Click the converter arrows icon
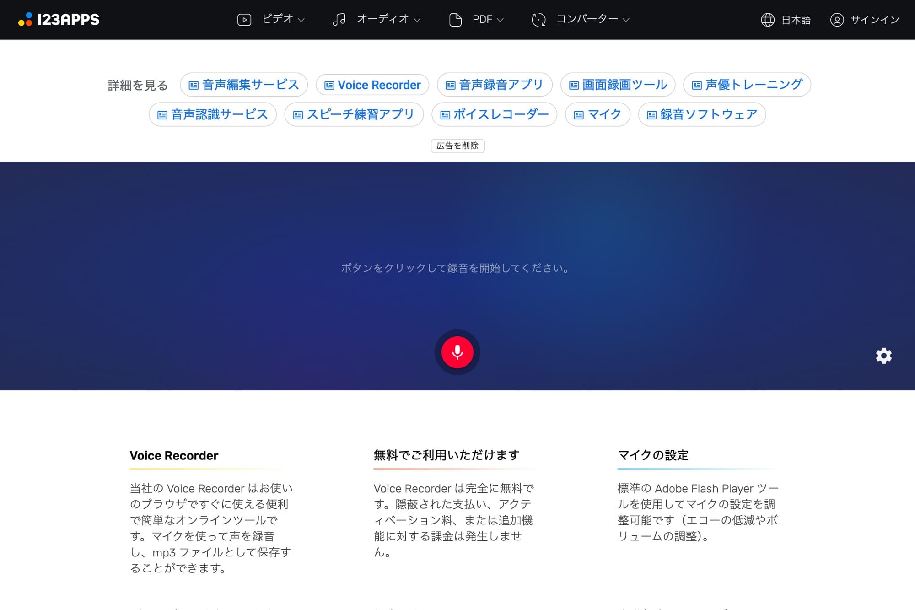This screenshot has height=610, width=915. [538, 20]
